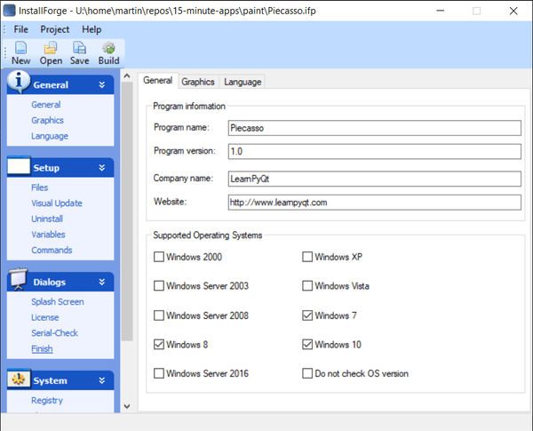Click the Dialogs section presentation icon
The height and width of the screenshot is (431, 533).
click(19, 280)
